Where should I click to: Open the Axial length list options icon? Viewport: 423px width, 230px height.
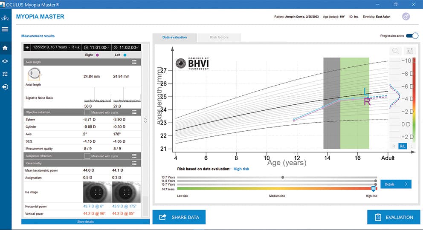point(134,62)
